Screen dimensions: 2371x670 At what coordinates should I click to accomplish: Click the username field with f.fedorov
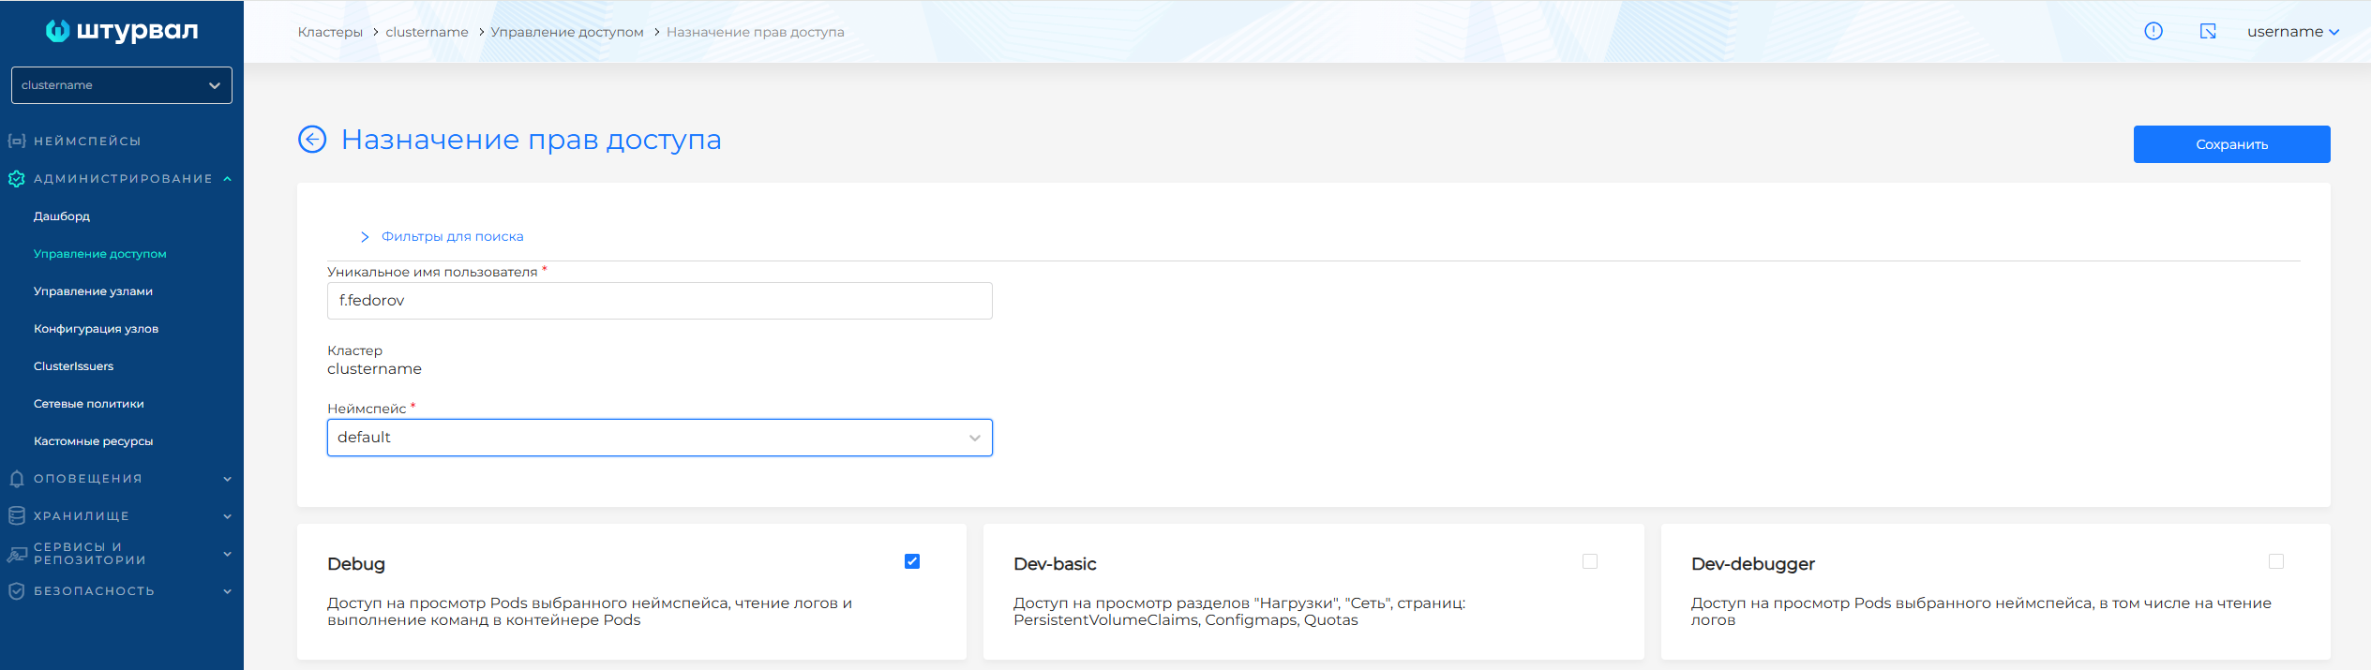660,301
